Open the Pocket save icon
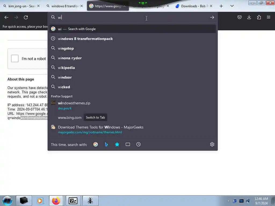Screen dimensions: 275x206 (239, 17)
